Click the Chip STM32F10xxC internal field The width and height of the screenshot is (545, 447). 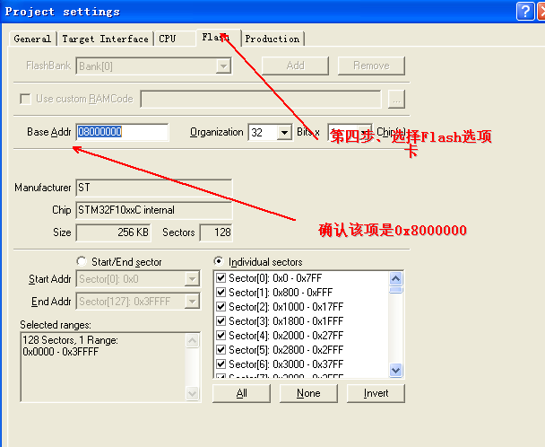point(153,210)
